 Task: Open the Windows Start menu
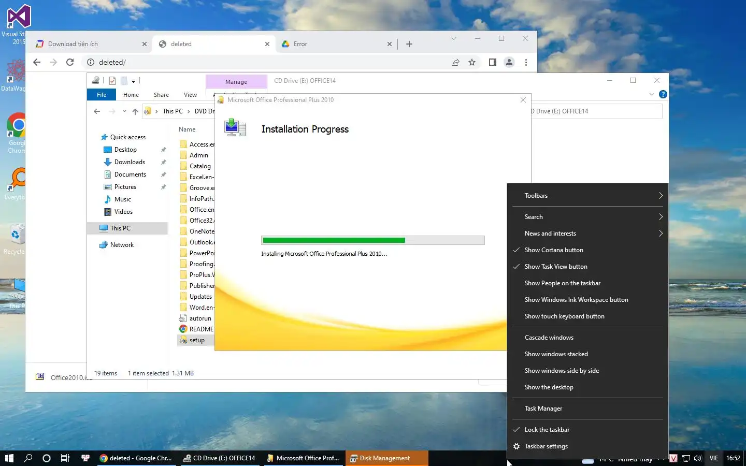[9, 458]
